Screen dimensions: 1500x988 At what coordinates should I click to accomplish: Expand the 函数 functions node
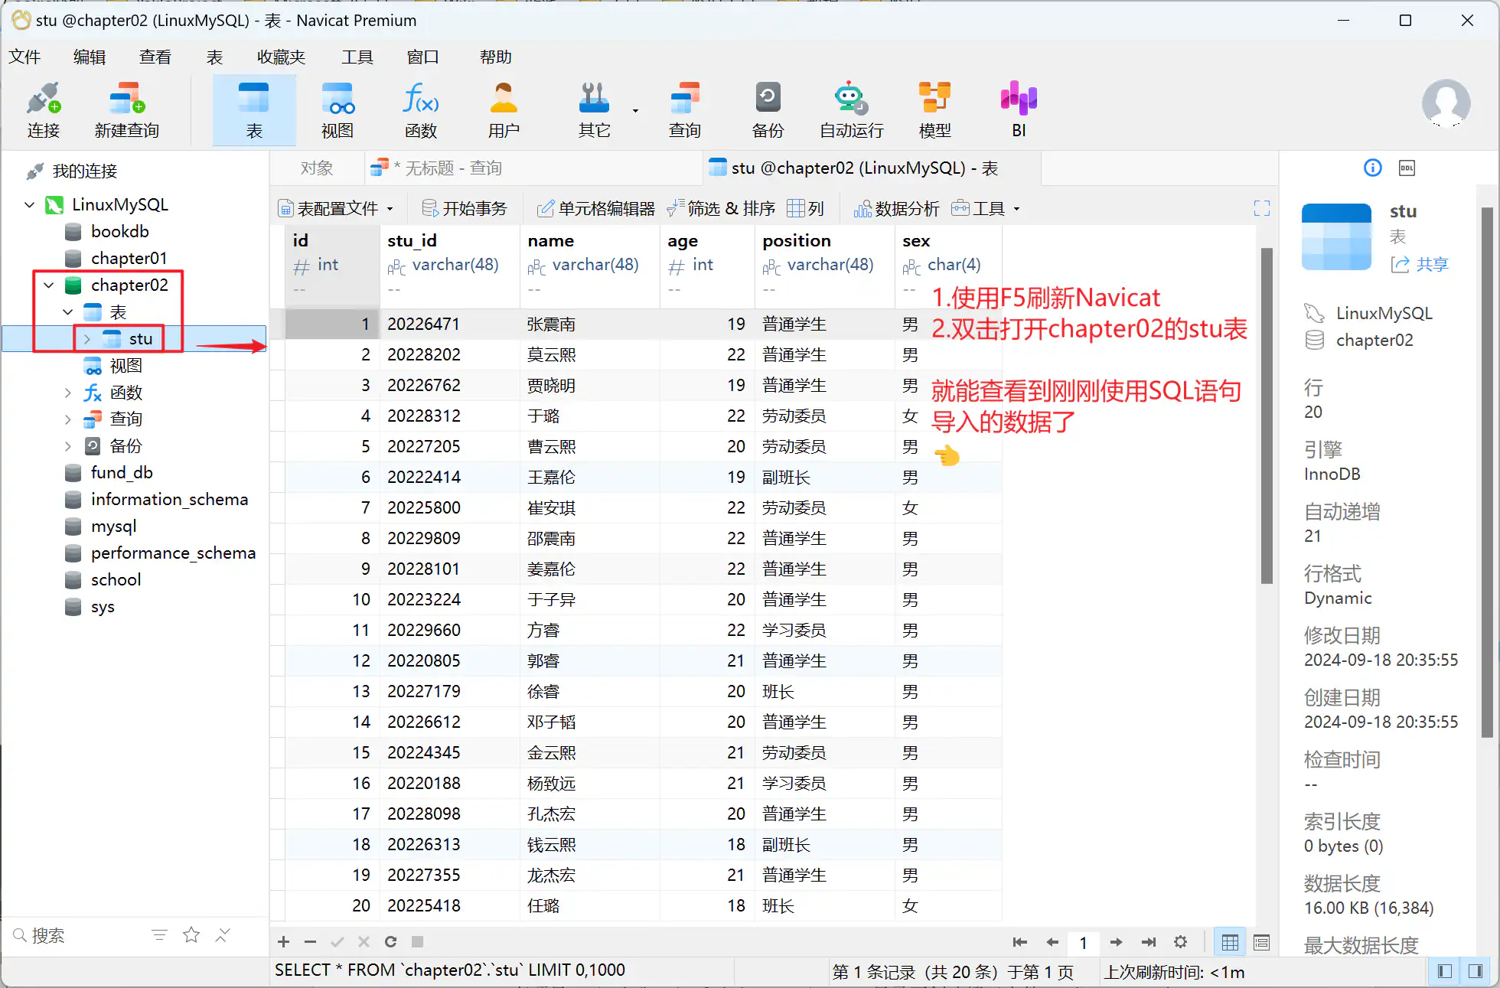pyautogui.click(x=68, y=393)
